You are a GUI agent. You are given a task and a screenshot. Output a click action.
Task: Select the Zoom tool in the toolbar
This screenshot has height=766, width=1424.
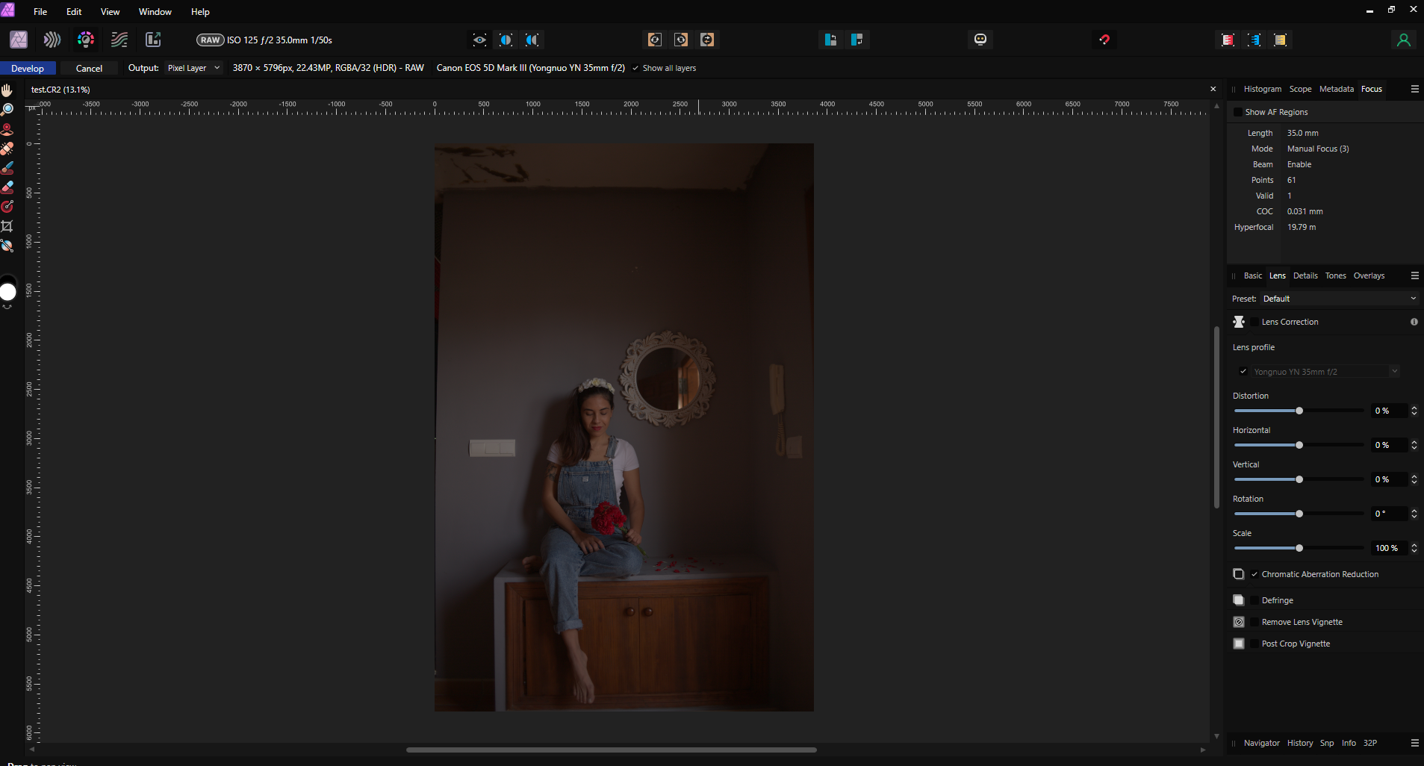click(7, 109)
